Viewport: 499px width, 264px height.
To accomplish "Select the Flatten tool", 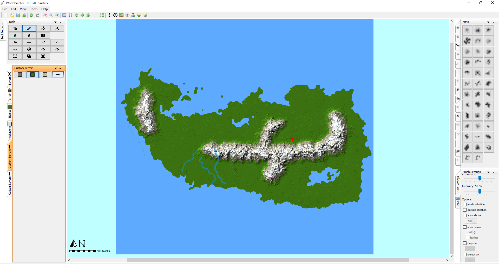I will coord(29,42).
